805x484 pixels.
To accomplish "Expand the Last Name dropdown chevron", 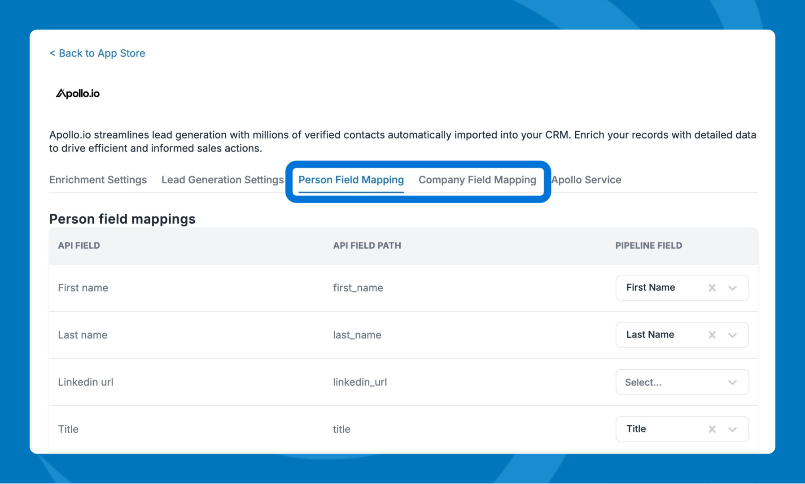I will click(732, 335).
